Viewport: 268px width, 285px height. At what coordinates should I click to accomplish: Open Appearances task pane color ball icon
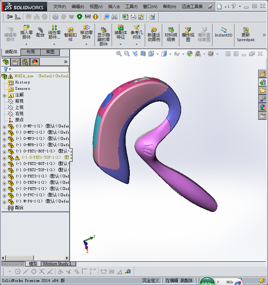point(262,107)
